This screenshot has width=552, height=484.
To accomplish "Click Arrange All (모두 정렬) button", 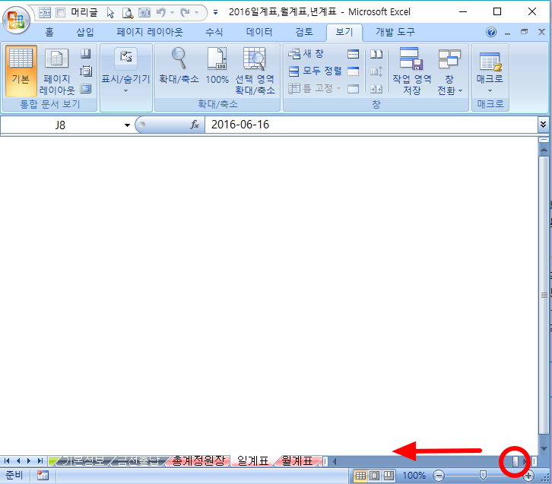I will click(x=316, y=71).
